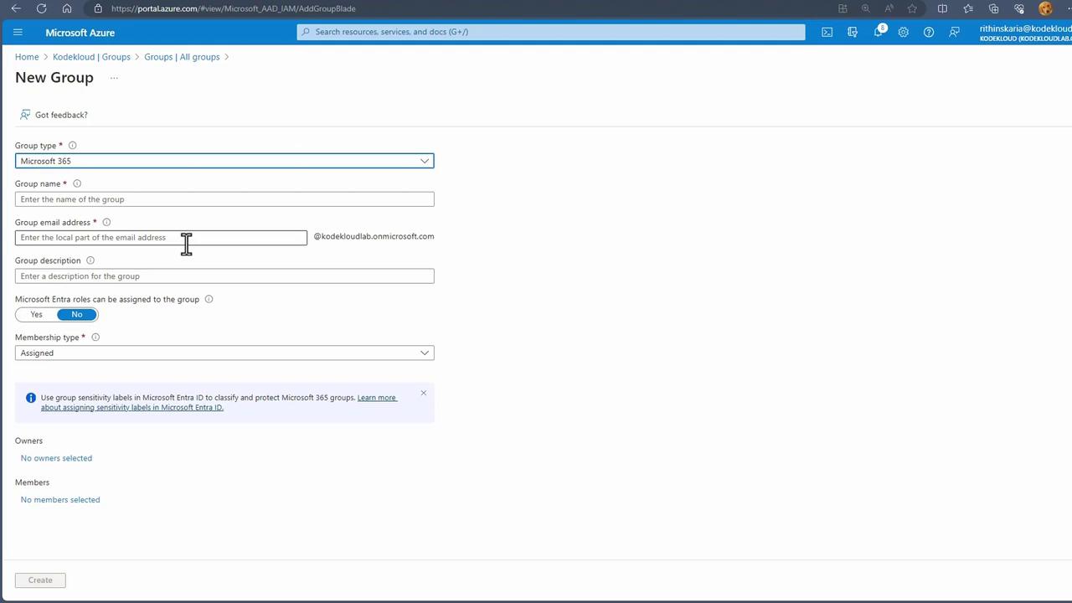Navigate to Groups | All groups breadcrumb

(x=182, y=57)
